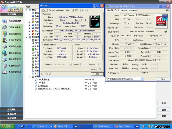Click the Core Speed value 2705.8 MHz
The width and height of the screenshot is (172, 129).
(x=62, y=48)
